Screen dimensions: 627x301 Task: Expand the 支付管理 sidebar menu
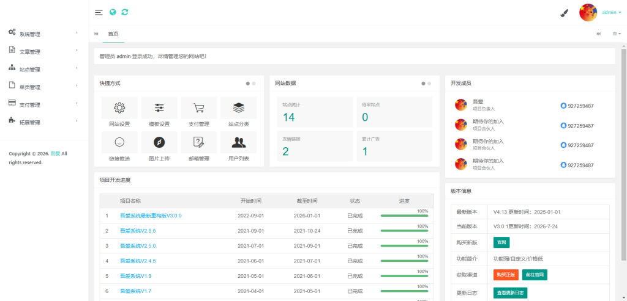pyautogui.click(x=44, y=104)
